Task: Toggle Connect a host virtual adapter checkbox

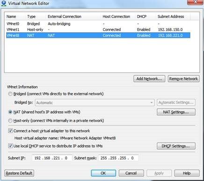Action: [10, 130]
